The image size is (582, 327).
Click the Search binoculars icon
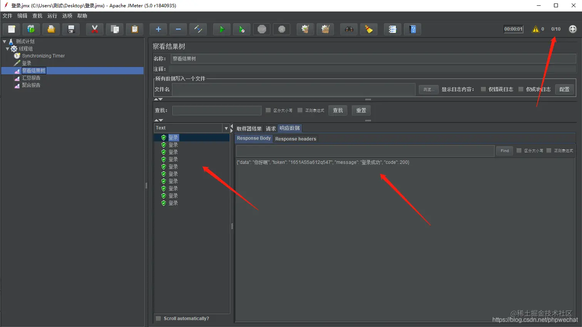point(349,29)
